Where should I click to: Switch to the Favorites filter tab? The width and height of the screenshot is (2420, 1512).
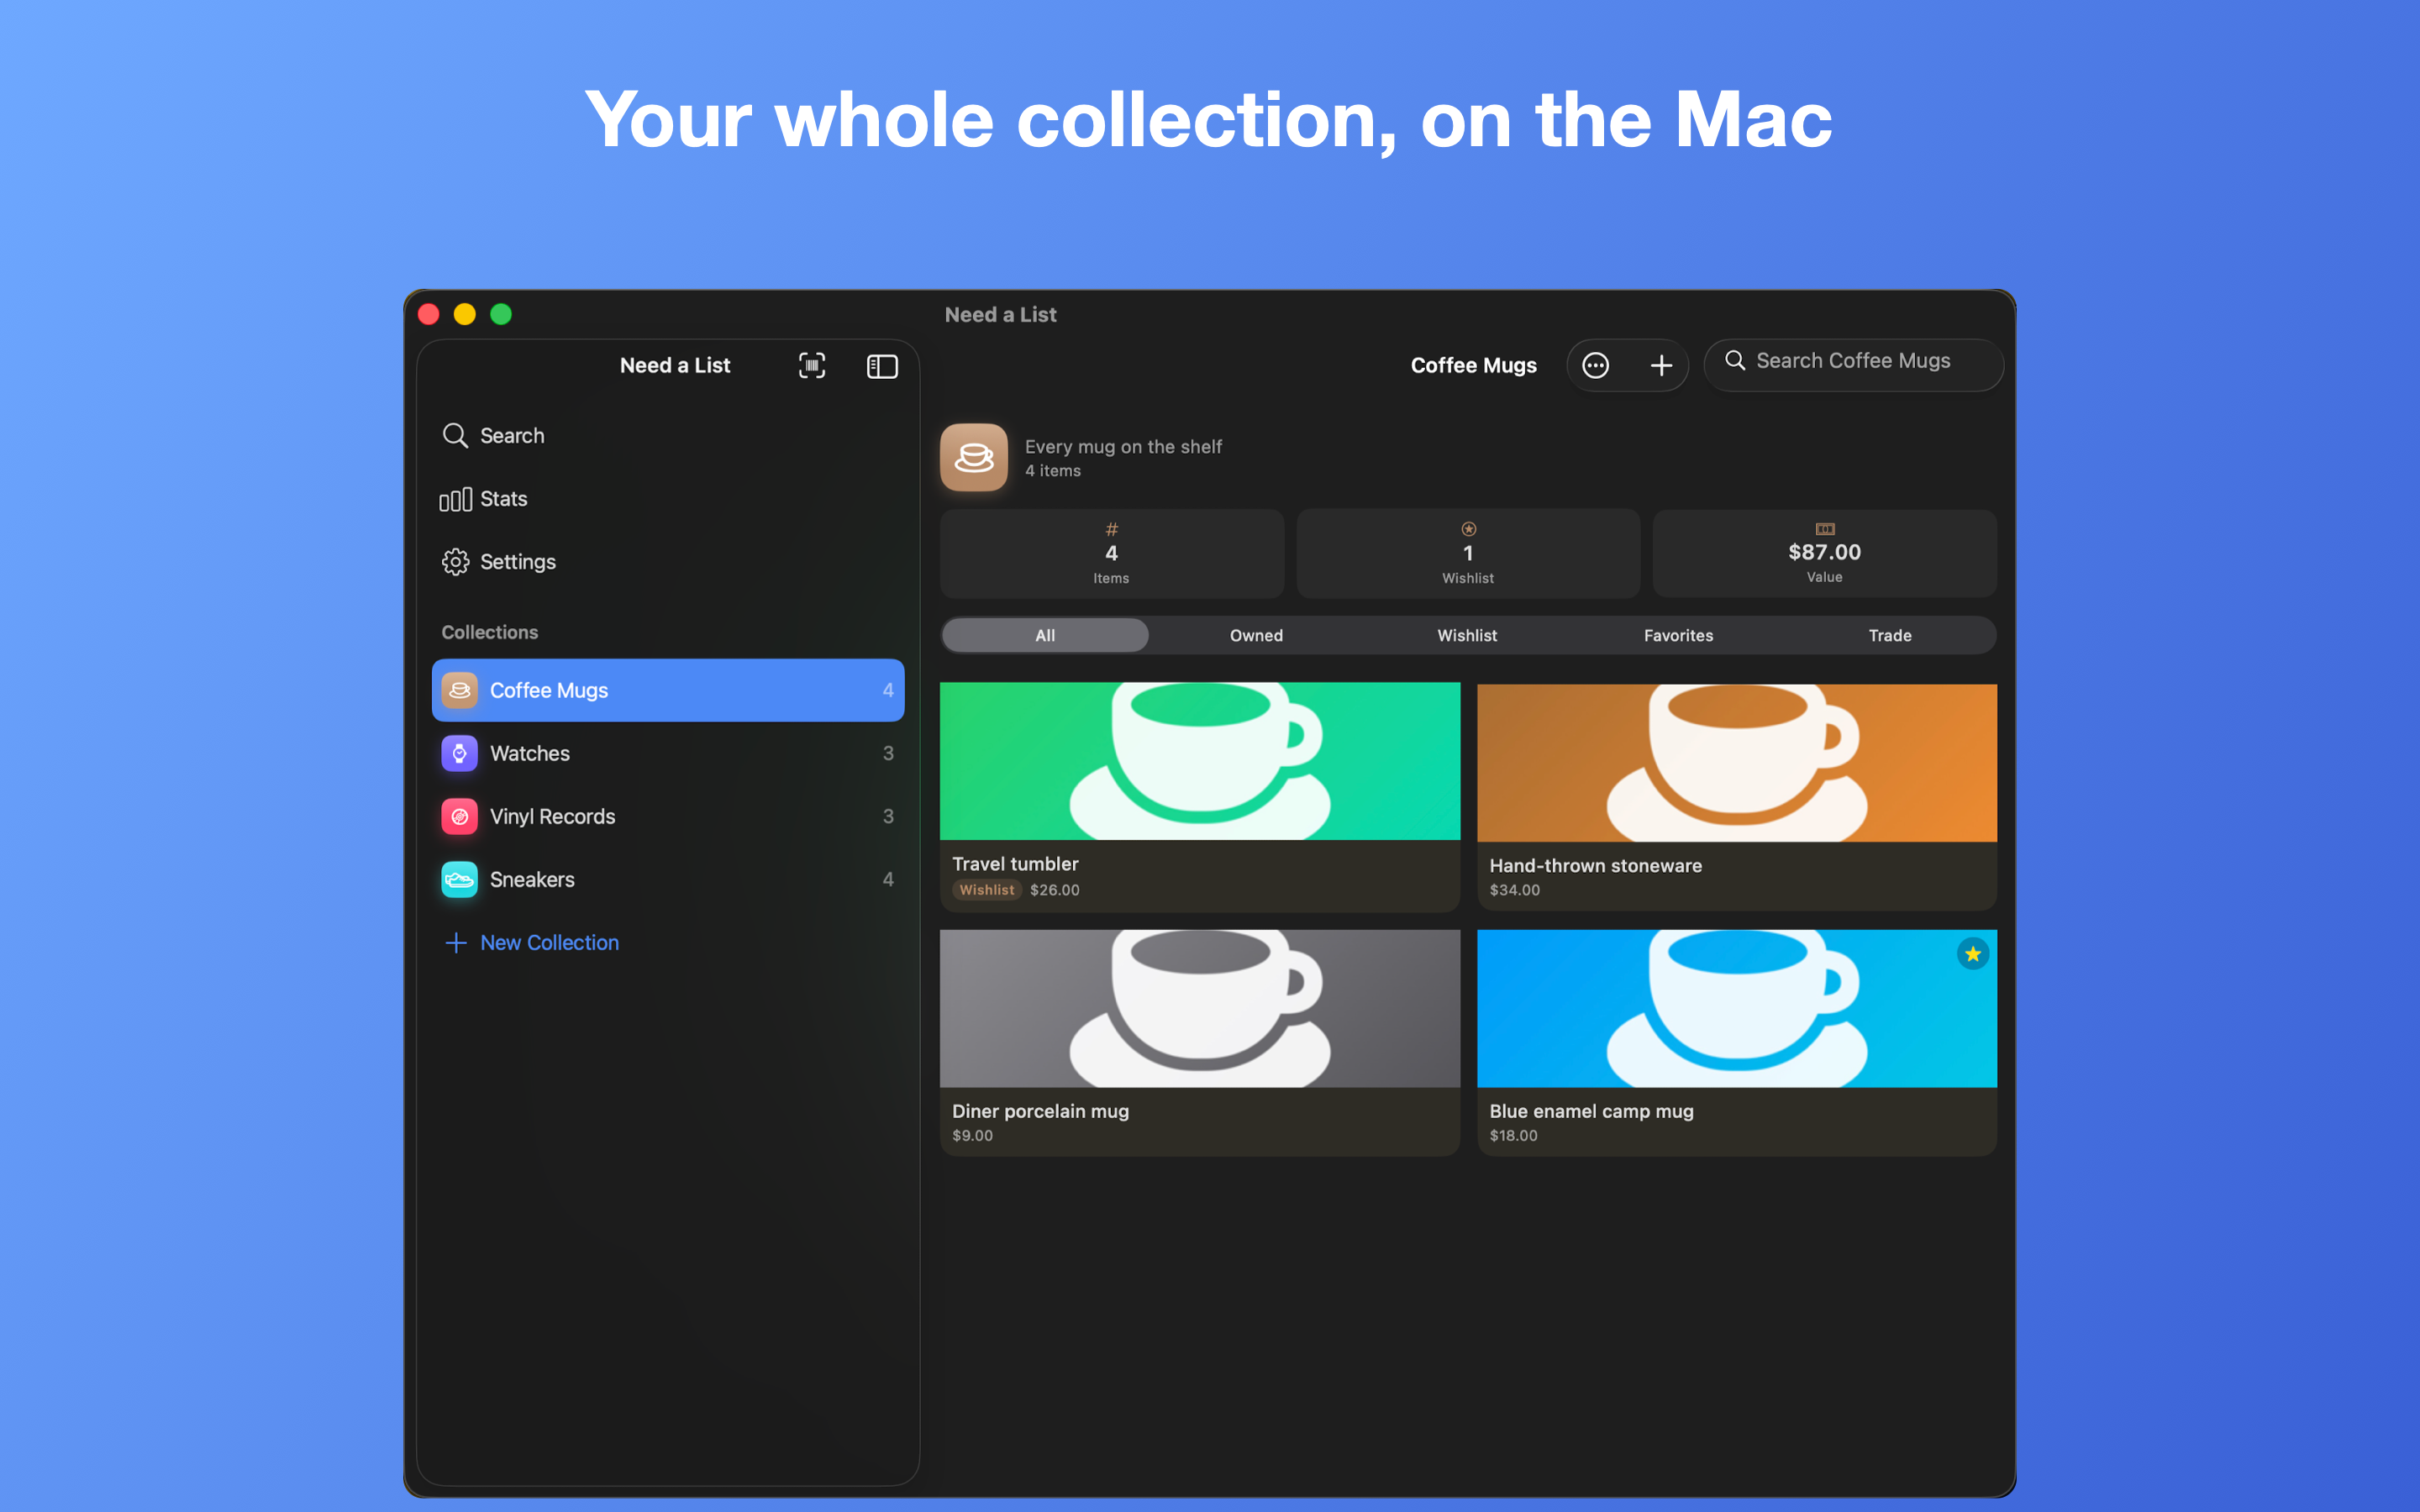click(1678, 635)
